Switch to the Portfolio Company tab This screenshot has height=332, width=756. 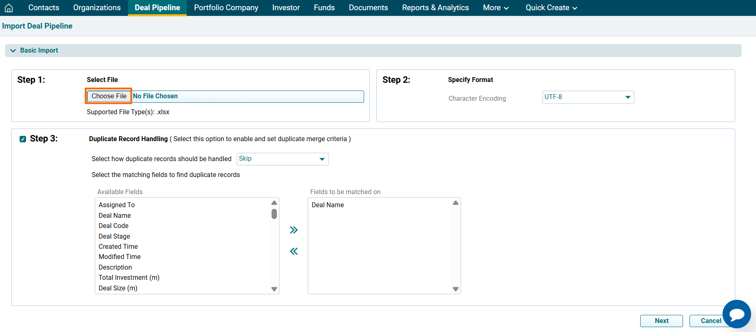click(x=226, y=8)
